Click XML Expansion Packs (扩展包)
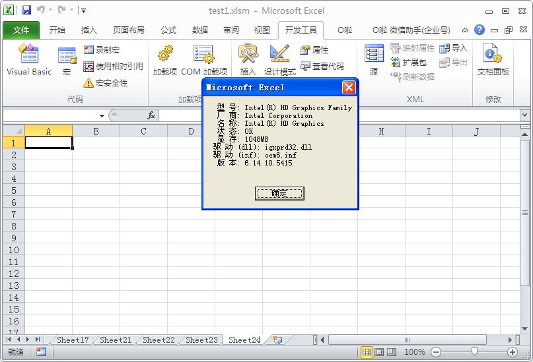Image resolution: width=533 pixels, height=362 pixels. point(409,63)
